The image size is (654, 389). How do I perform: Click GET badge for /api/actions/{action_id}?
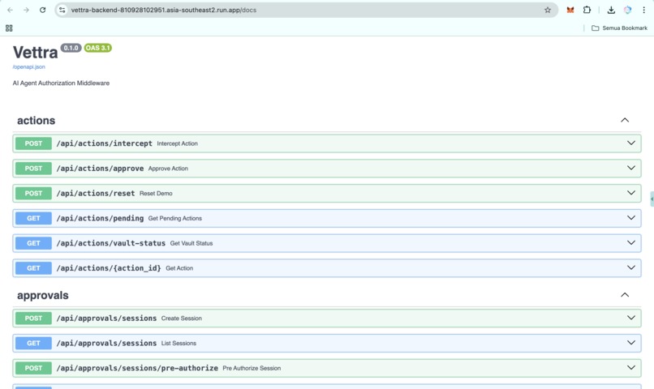click(33, 268)
